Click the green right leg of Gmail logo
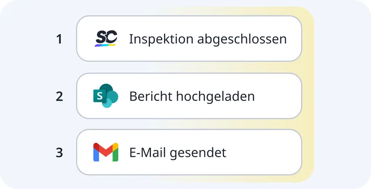The image size is (371, 189). (x=115, y=155)
